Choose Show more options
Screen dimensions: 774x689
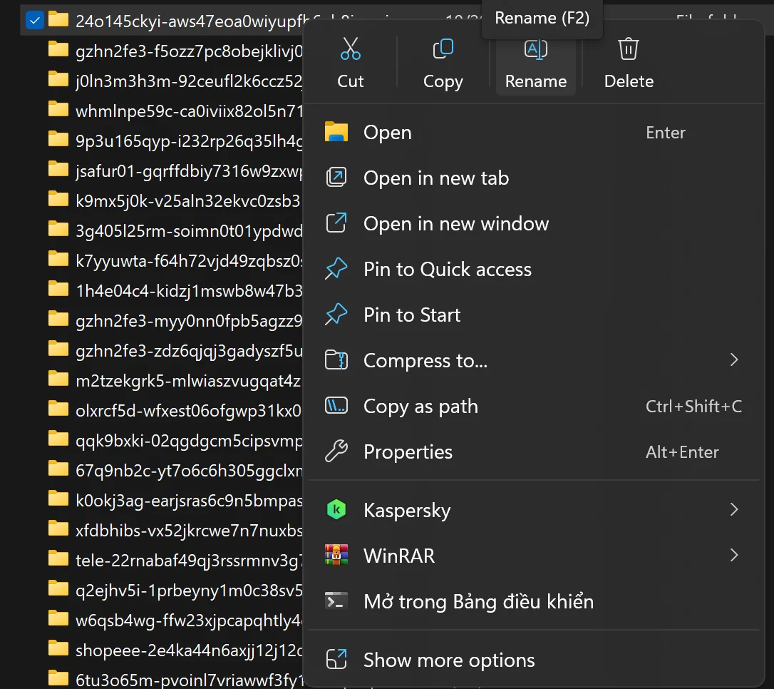pos(449,660)
